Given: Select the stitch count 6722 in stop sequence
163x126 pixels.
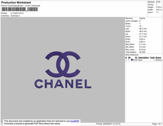Looking at the screenshot, I should tap(135, 60).
